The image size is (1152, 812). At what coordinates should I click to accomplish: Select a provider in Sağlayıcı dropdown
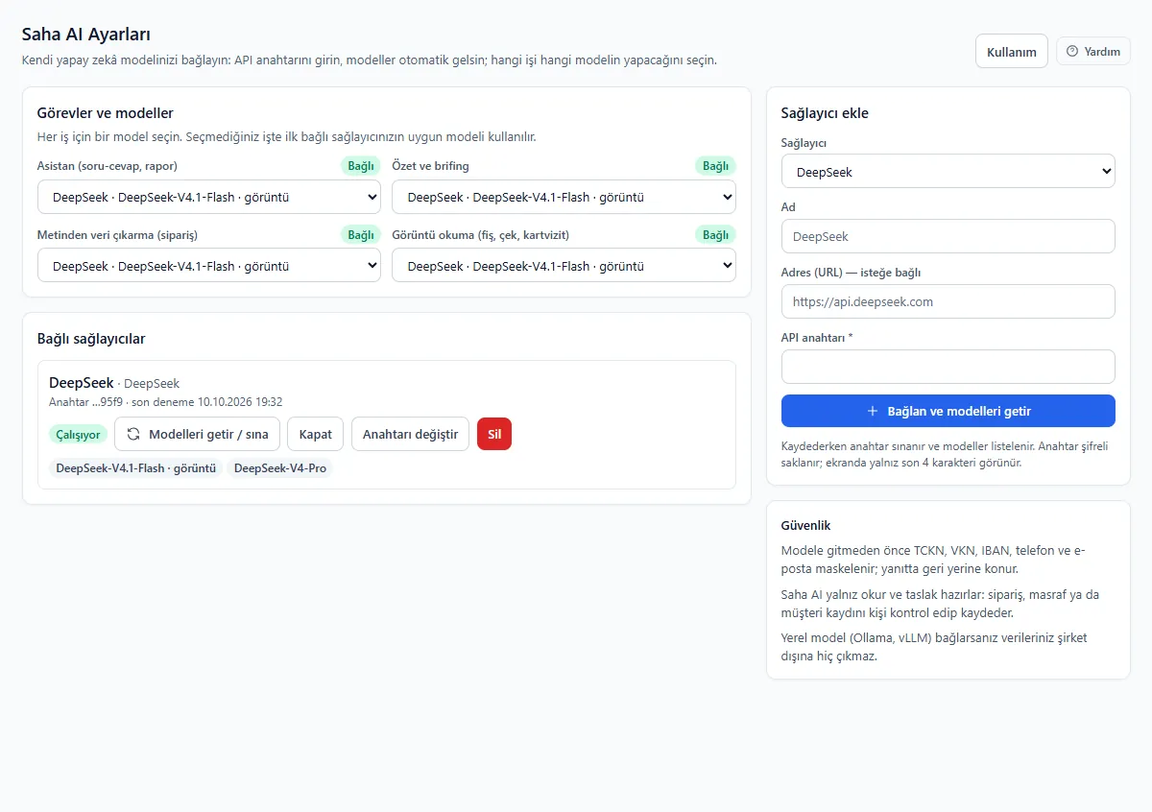tap(948, 172)
